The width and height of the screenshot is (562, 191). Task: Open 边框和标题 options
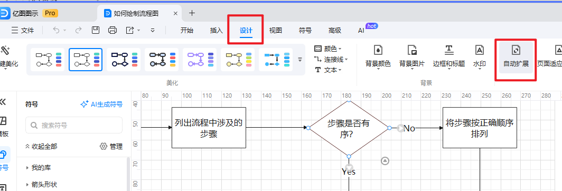tap(449, 56)
